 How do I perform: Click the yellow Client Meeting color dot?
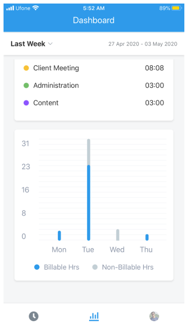click(26, 68)
